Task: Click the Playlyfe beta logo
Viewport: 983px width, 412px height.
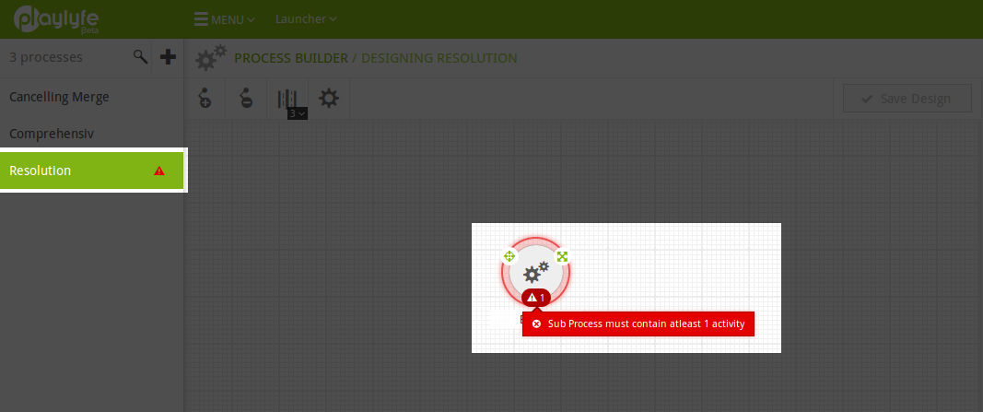Action: [56, 19]
